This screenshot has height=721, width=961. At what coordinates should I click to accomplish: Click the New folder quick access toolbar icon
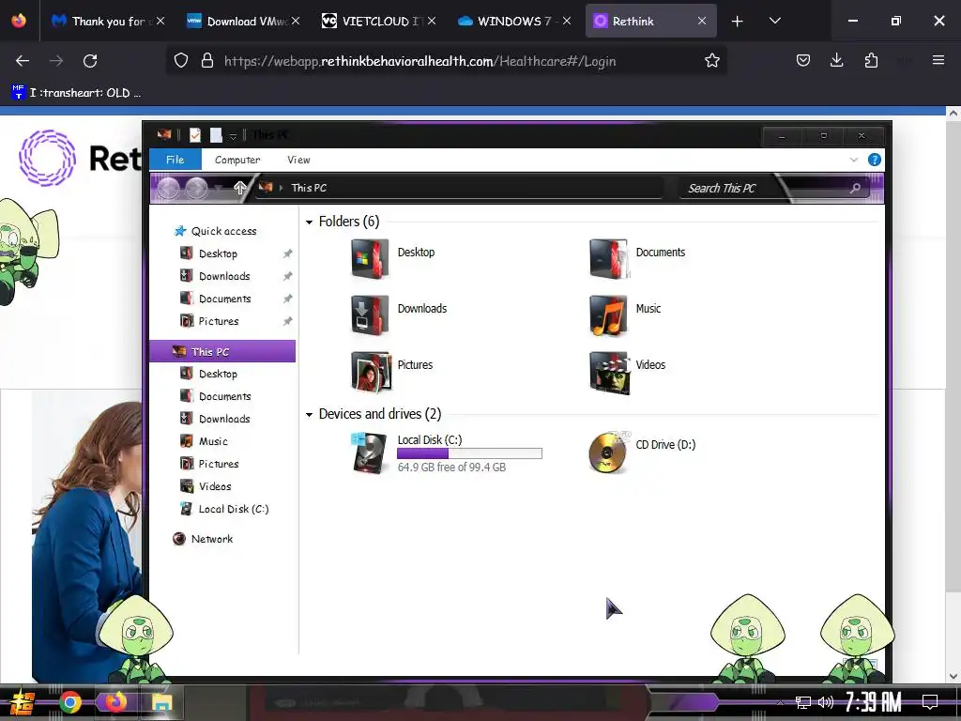click(216, 134)
